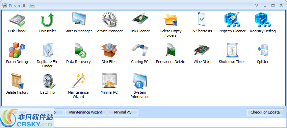Click the Minimal PC button at bottom
The height and width of the screenshot is (128, 287).
tap(123, 112)
